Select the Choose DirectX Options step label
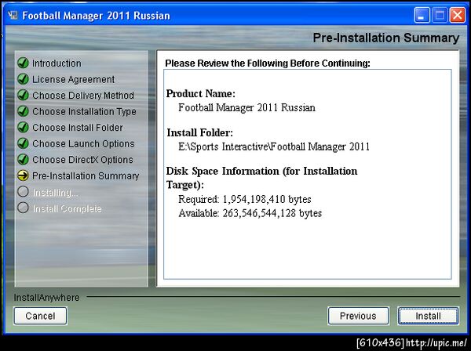The width and height of the screenshot is (471, 351). point(82,160)
